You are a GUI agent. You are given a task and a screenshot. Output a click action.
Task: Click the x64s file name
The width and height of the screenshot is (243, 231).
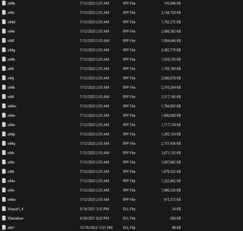click(x=11, y=162)
